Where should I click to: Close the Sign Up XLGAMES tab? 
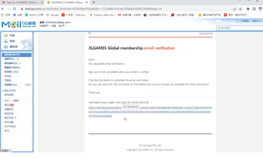pyautogui.click(x=42, y=2)
